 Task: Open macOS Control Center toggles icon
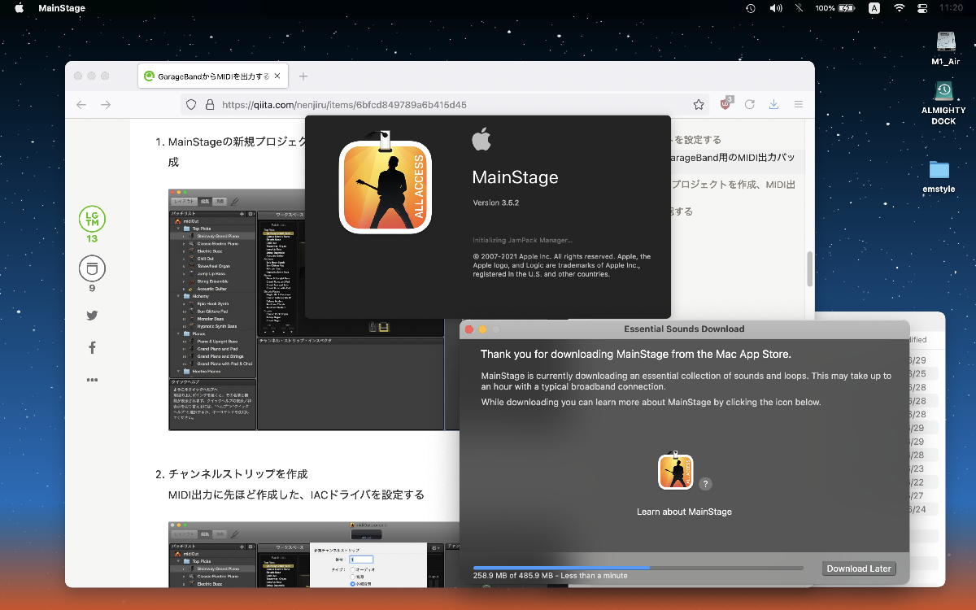pos(922,8)
